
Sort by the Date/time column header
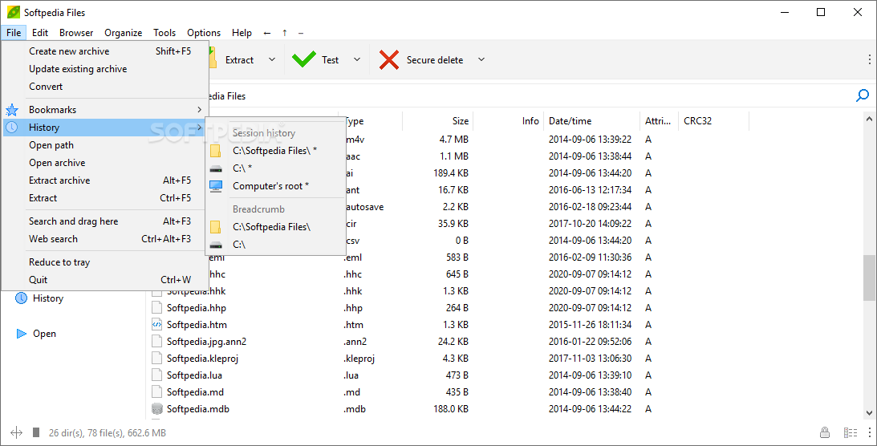pyautogui.click(x=591, y=120)
